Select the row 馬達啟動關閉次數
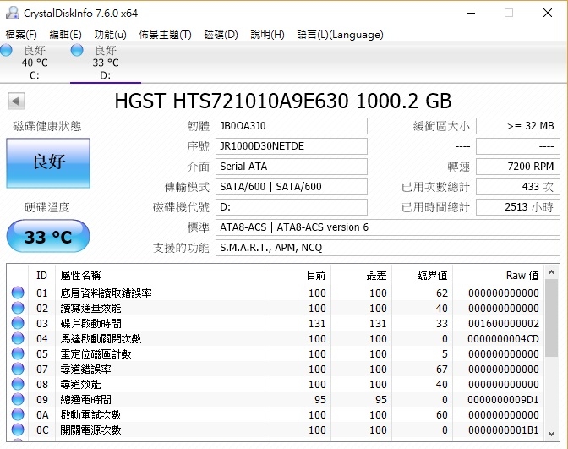The image size is (568, 449). tap(276, 338)
